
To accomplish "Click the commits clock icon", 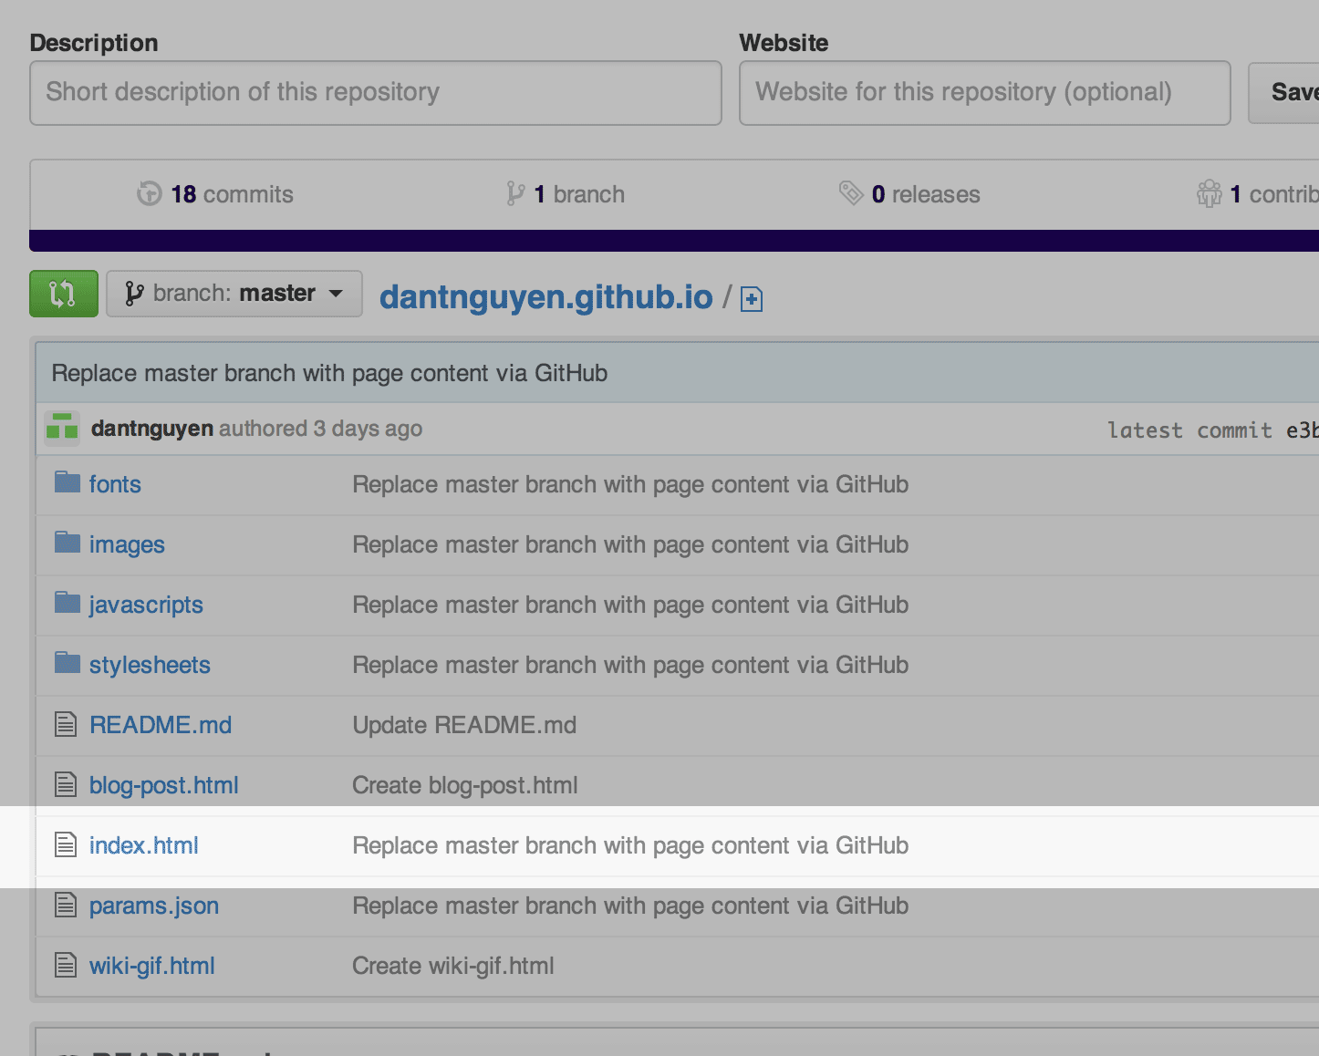I will (150, 193).
